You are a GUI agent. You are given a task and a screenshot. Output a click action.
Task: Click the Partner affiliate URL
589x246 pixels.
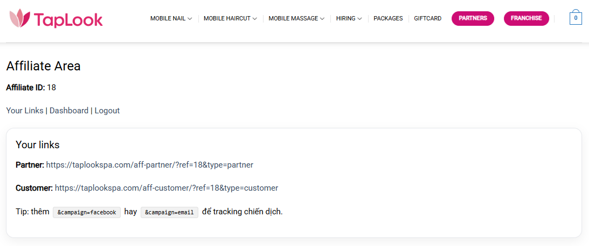click(x=149, y=165)
